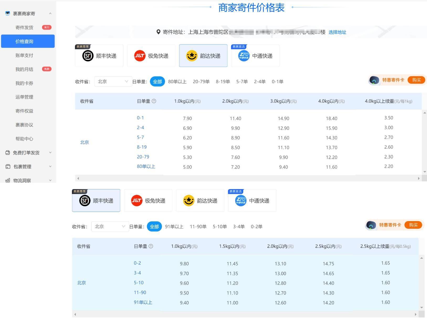427x318 pixels.
Task: Click lower 购买 button on 特惠寄件卡
Action: pos(413,225)
